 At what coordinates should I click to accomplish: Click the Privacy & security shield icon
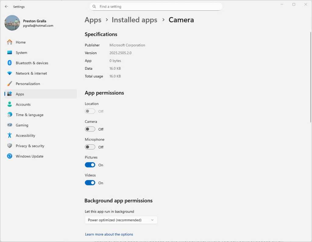pos(10,146)
